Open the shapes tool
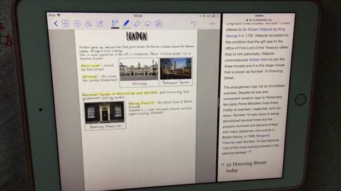341x191 pixels. coord(88,23)
